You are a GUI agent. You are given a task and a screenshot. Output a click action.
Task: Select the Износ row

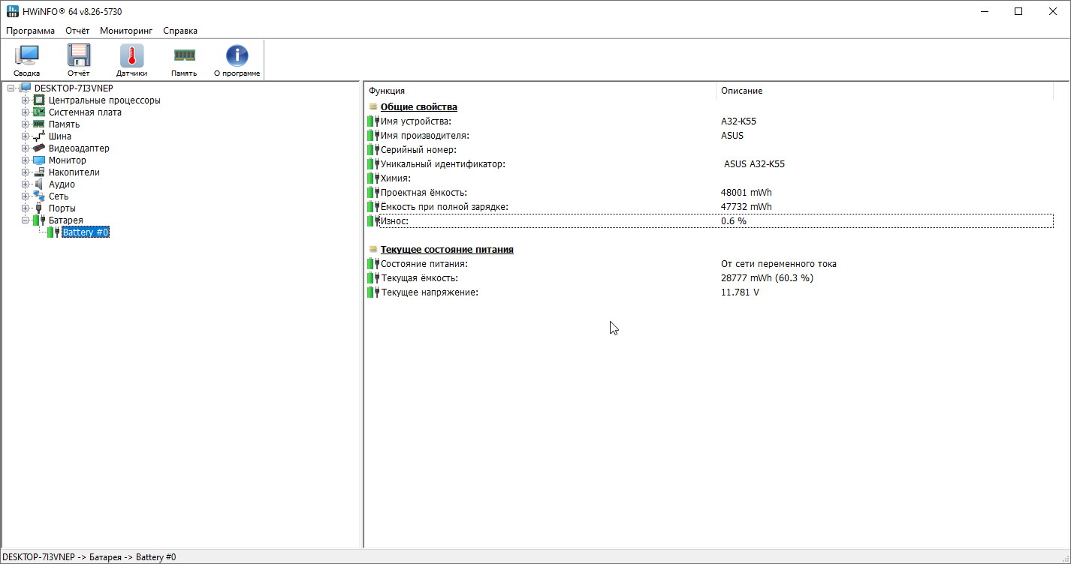(710, 220)
